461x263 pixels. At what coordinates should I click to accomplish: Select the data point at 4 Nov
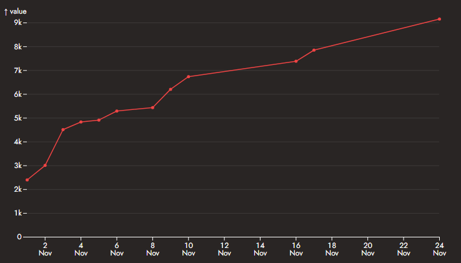81,122
